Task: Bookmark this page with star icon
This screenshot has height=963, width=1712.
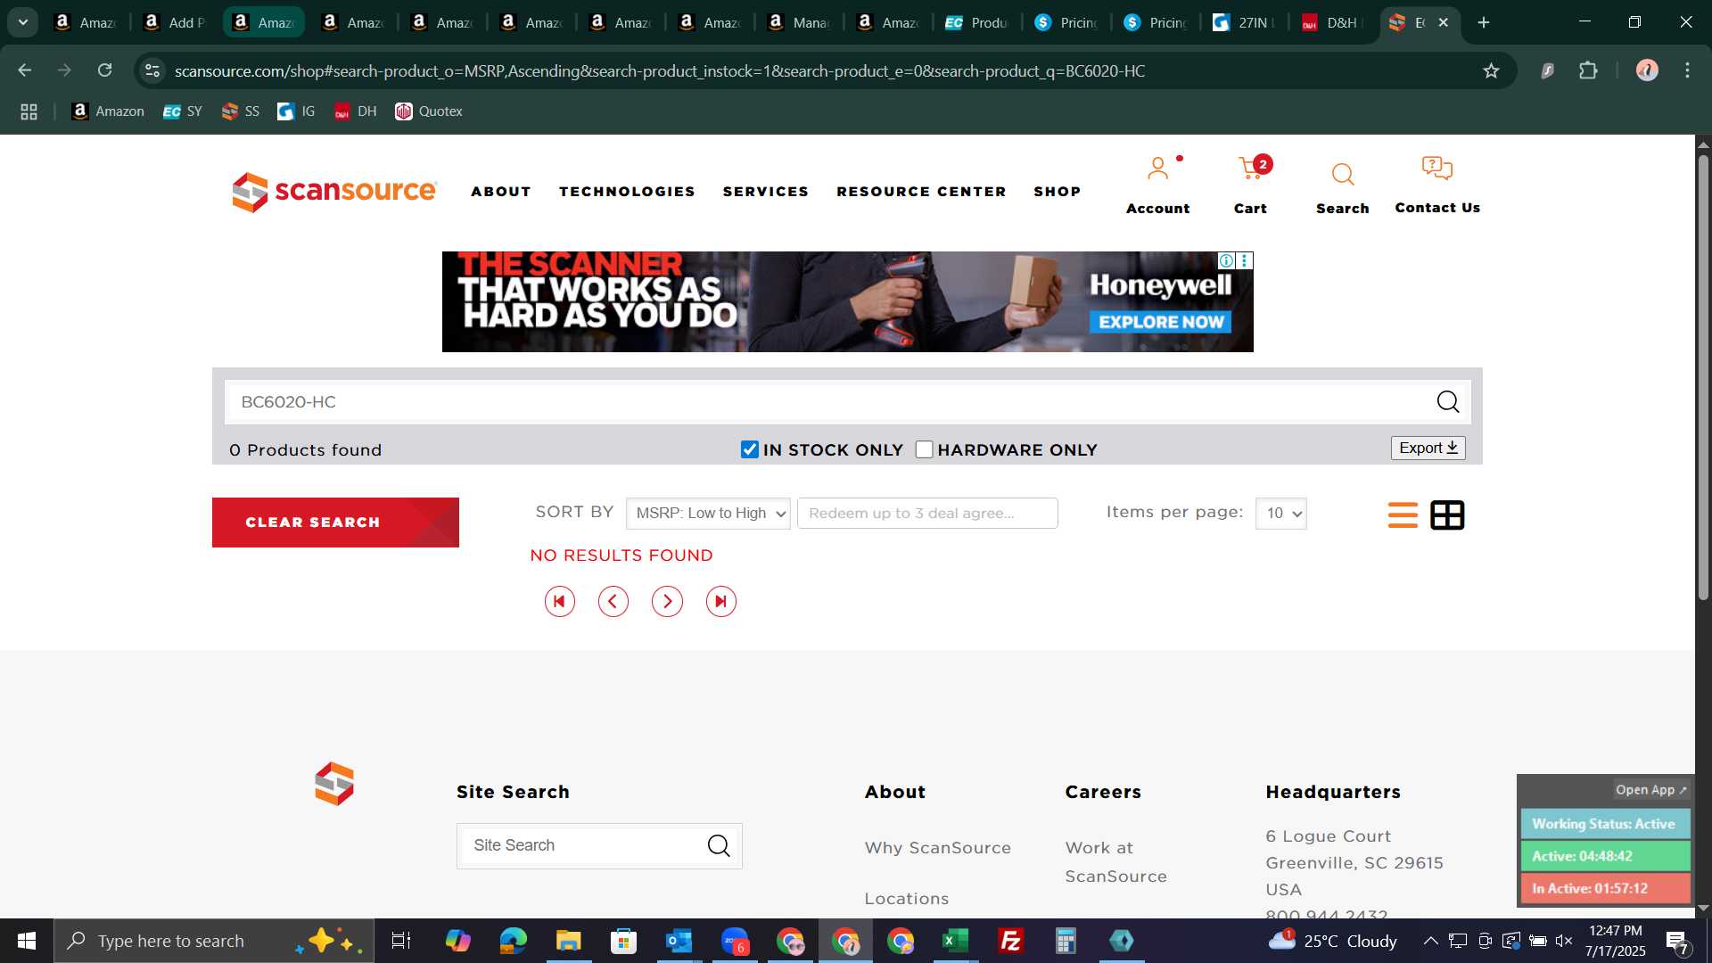Action: (x=1491, y=70)
